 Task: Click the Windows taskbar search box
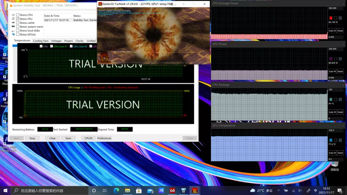[x=50, y=191]
